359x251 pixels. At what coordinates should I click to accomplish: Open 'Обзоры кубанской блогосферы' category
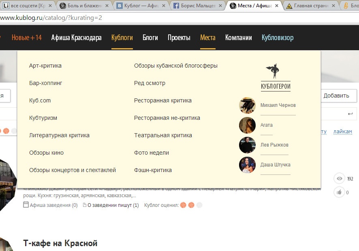pos(176,66)
